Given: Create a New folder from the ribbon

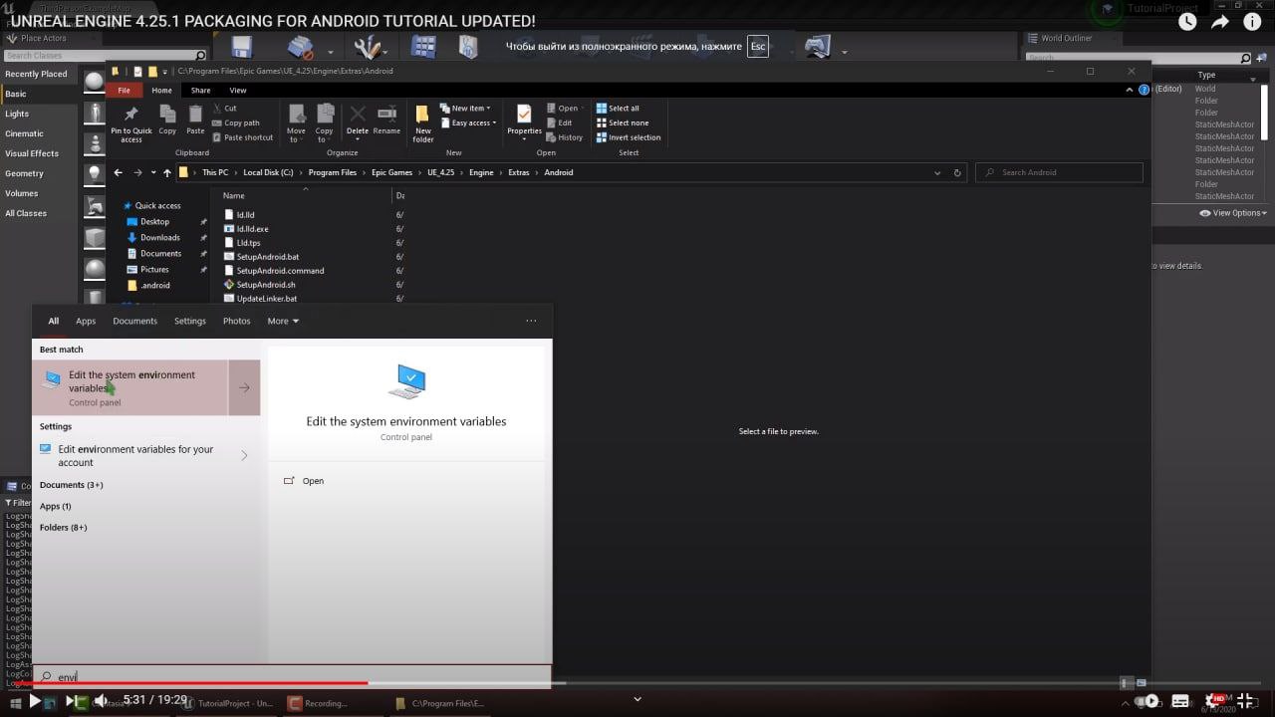Looking at the screenshot, I should coord(423,122).
